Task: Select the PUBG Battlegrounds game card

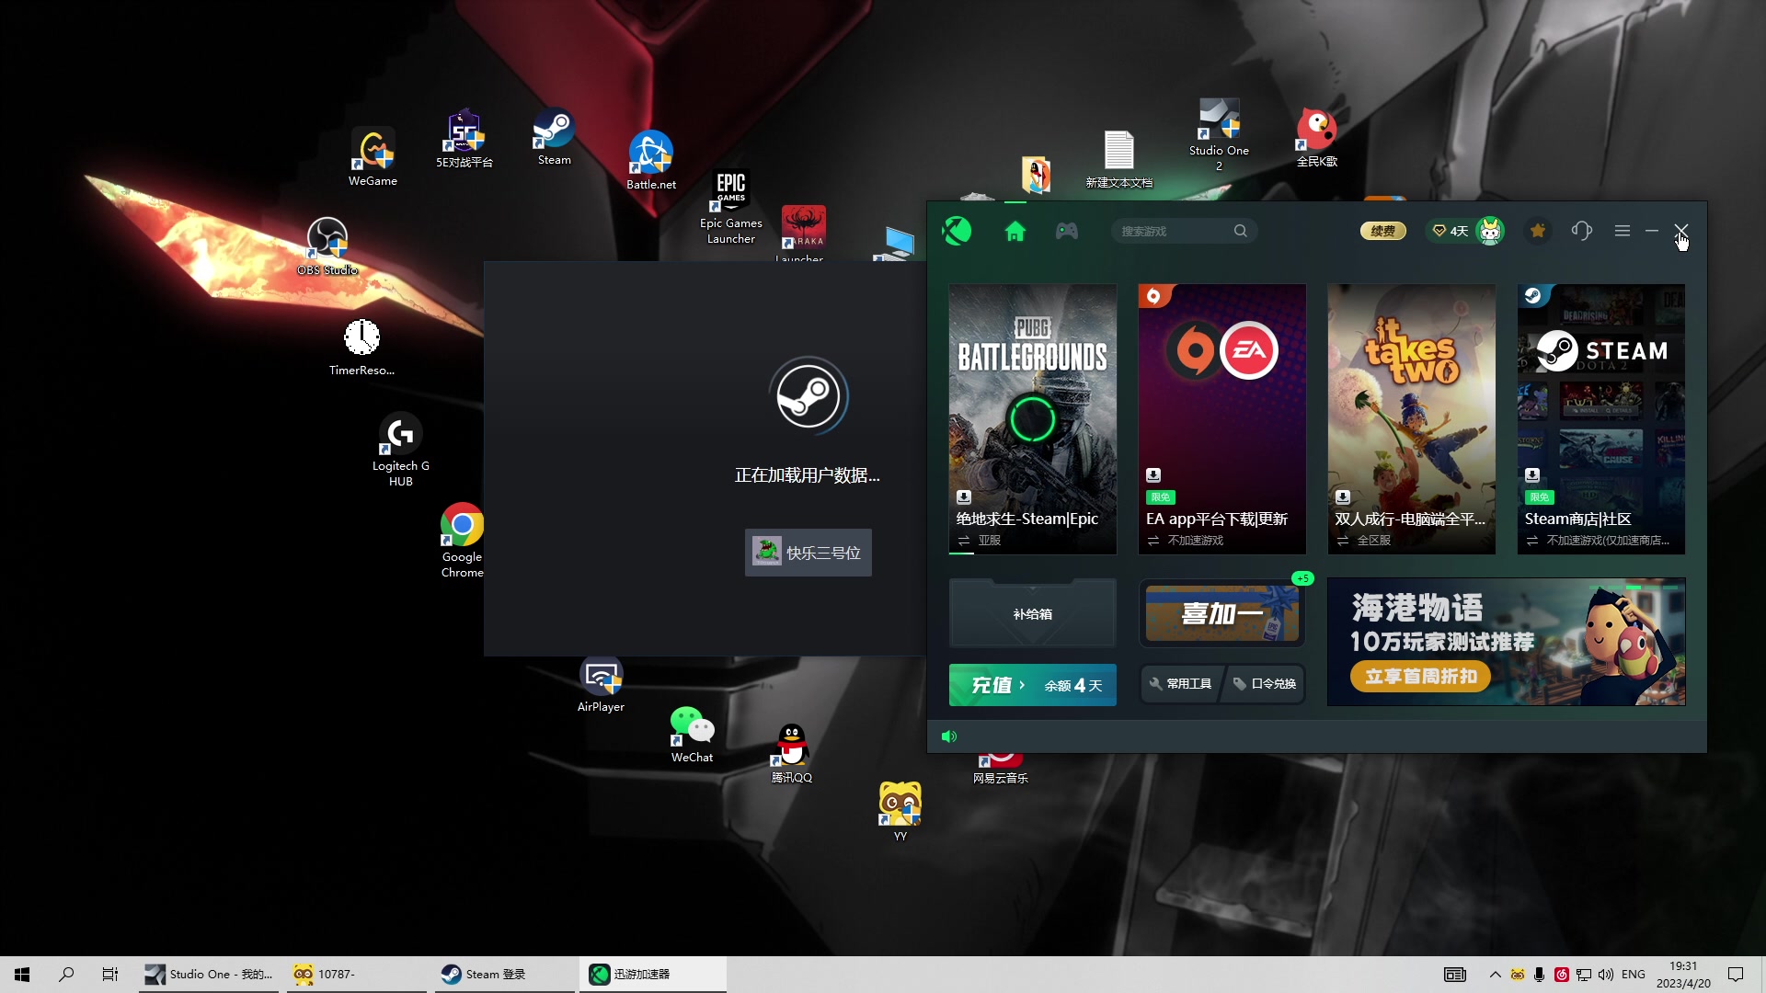Action: tap(1032, 418)
